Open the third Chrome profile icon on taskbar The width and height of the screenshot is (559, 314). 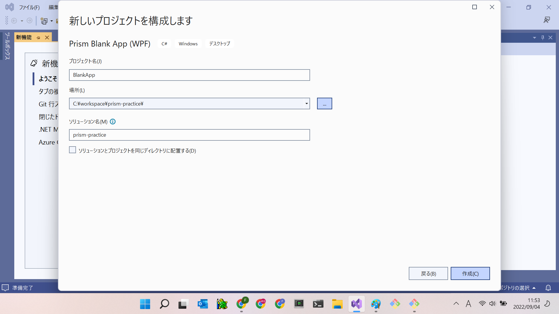(280, 304)
